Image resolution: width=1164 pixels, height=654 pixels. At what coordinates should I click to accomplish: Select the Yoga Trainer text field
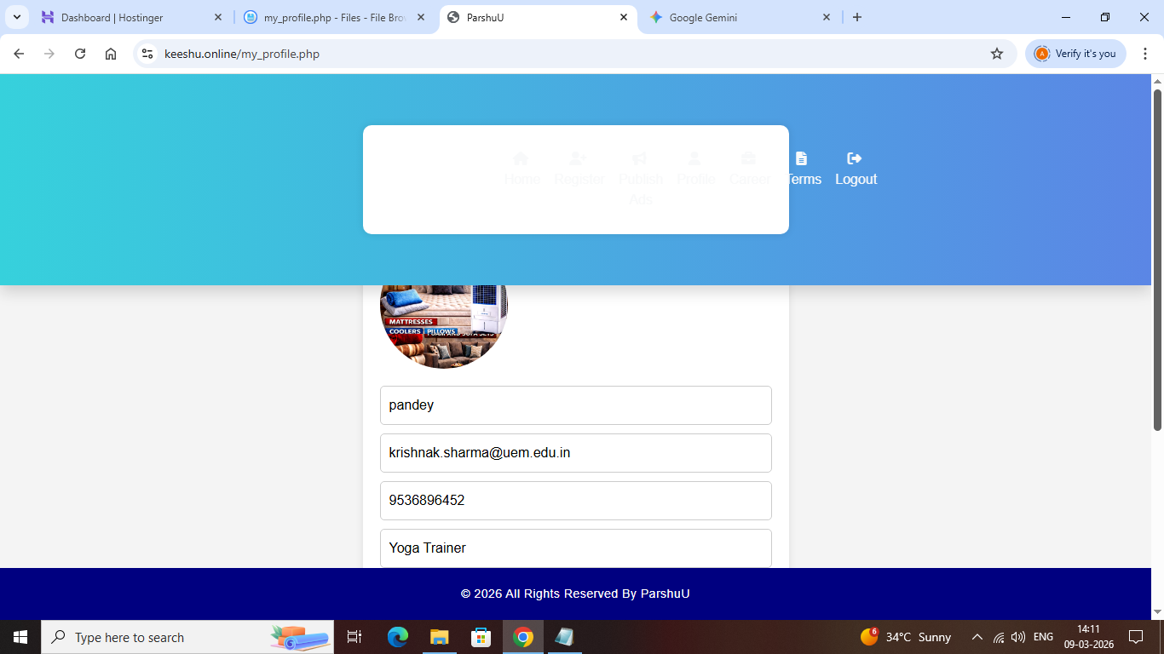pyautogui.click(x=575, y=548)
